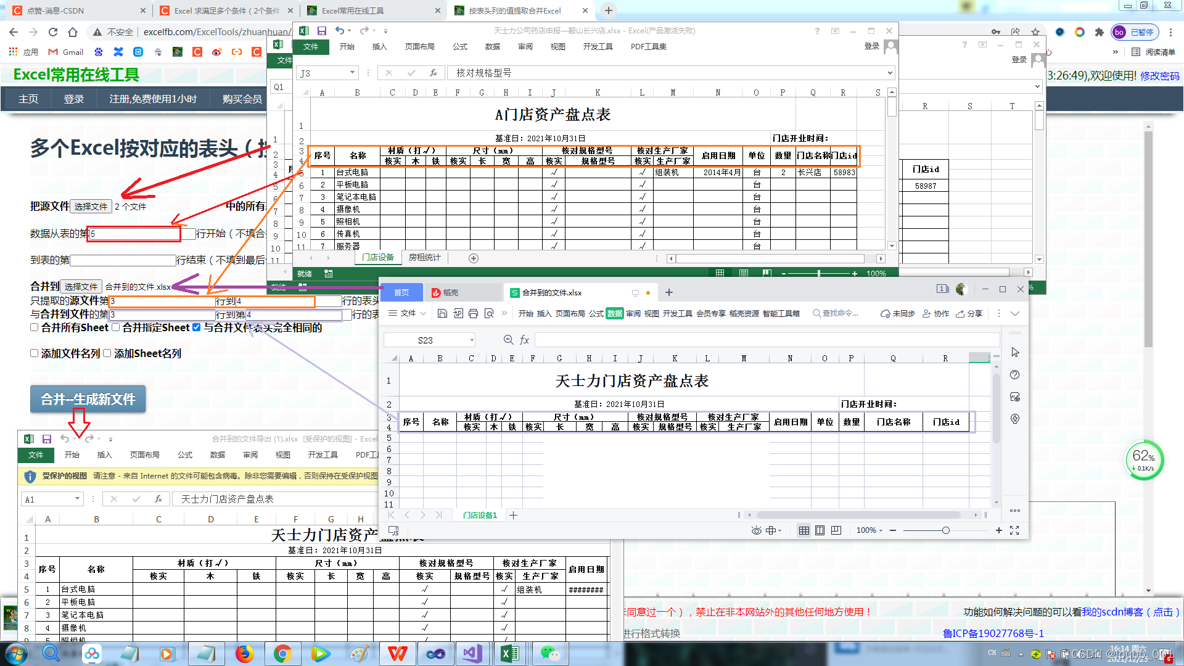This screenshot has width=1184, height=666.
Task: Click the 修改密码 link
Action: click(1159, 76)
